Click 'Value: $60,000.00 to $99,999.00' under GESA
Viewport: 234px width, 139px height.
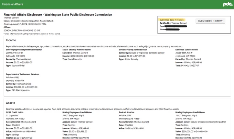pos(21,131)
